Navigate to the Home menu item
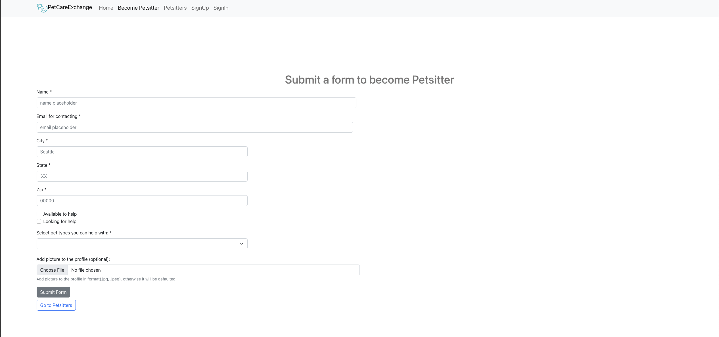Image resolution: width=719 pixels, height=337 pixels. point(106,8)
